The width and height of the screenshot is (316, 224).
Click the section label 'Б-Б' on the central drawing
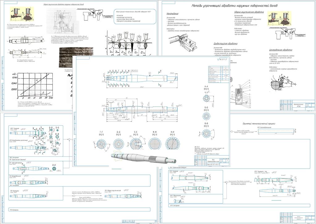point(206,108)
